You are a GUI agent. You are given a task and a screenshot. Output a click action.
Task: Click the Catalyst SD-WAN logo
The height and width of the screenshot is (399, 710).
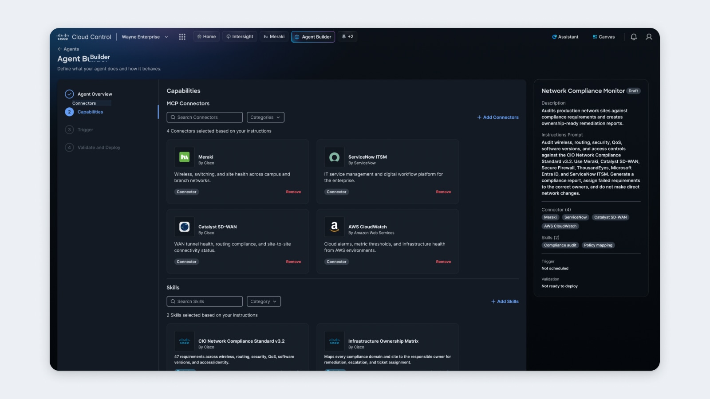pyautogui.click(x=184, y=227)
